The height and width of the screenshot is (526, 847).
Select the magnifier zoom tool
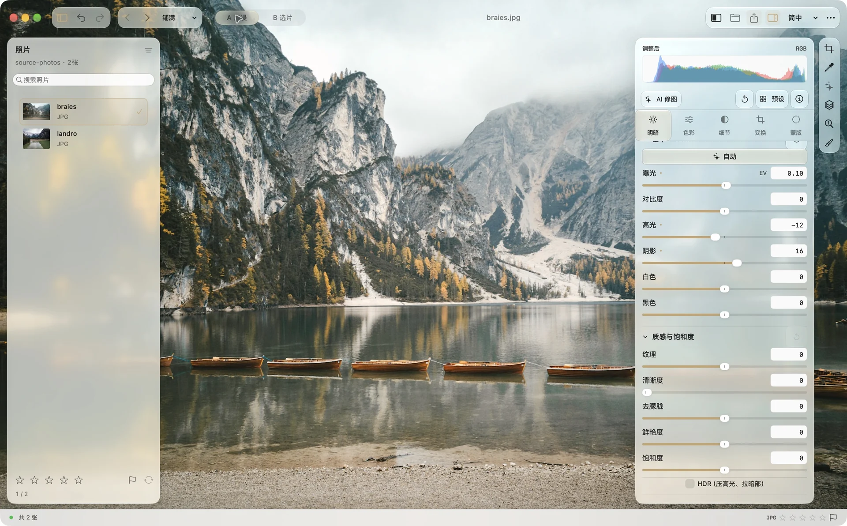829,124
